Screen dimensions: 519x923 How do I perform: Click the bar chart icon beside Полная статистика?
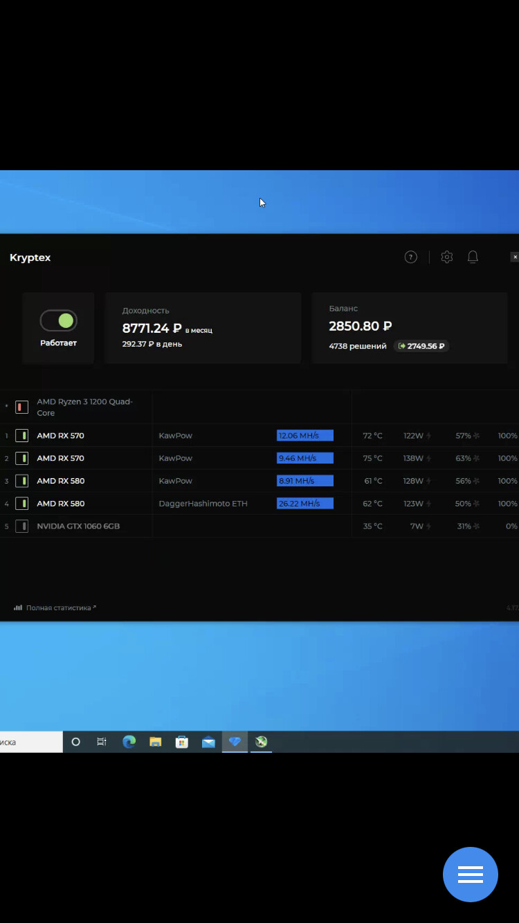[x=18, y=607]
